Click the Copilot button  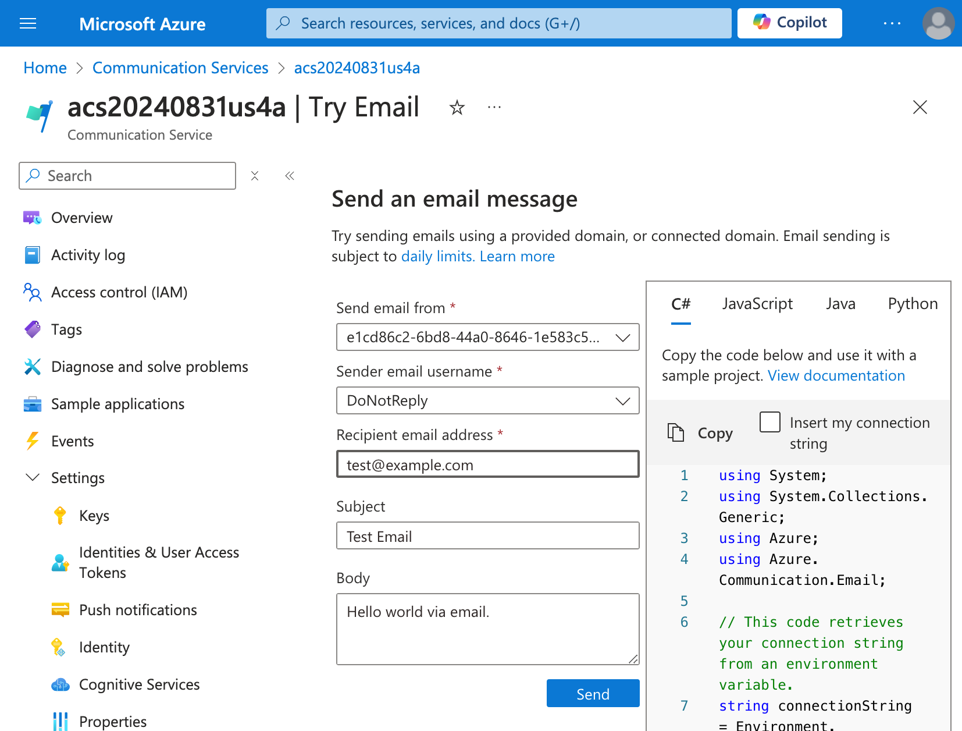[x=789, y=23]
